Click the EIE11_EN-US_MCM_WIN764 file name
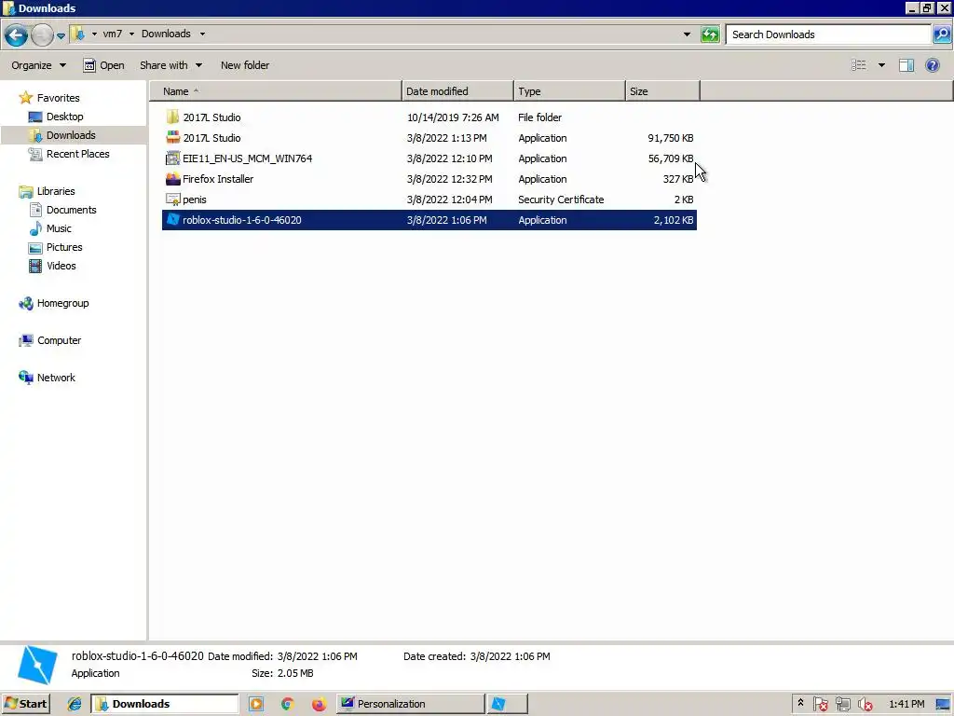This screenshot has height=716, width=954. (247, 158)
